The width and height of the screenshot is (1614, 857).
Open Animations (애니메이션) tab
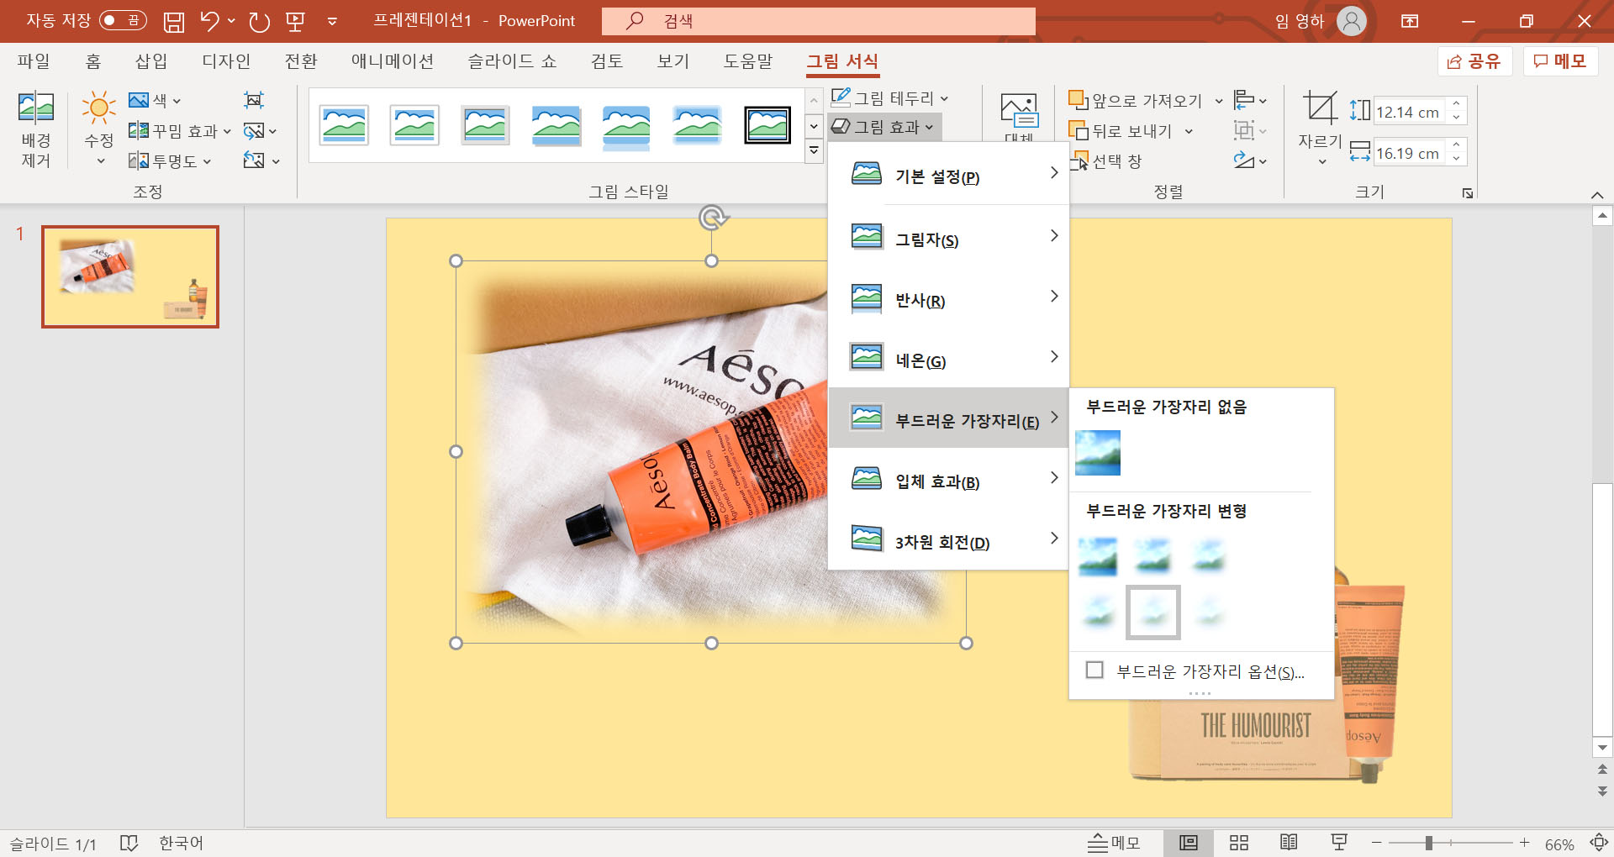click(x=392, y=61)
